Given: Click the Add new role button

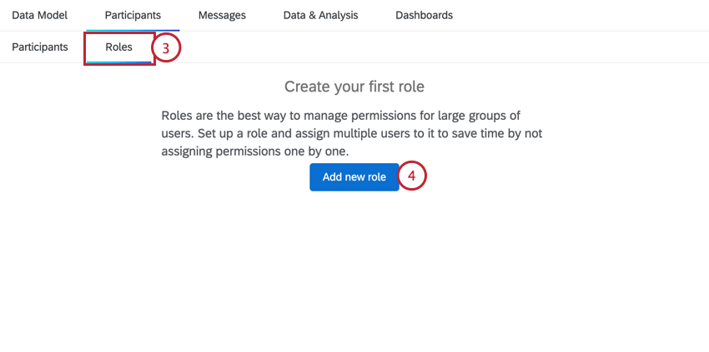Looking at the screenshot, I should (354, 177).
